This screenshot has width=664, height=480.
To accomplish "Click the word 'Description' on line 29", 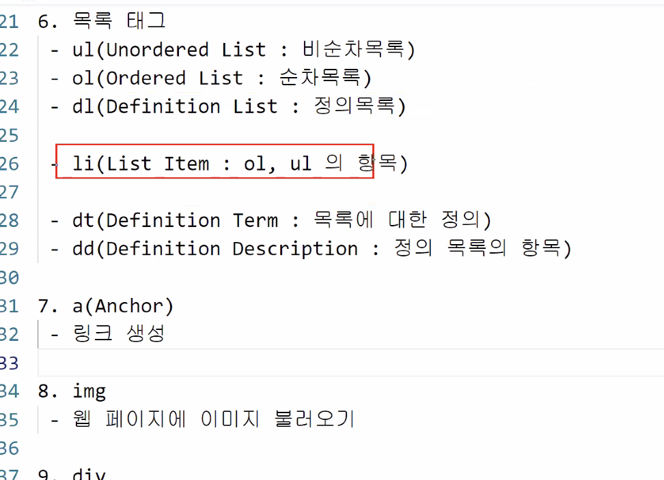I will point(294,249).
